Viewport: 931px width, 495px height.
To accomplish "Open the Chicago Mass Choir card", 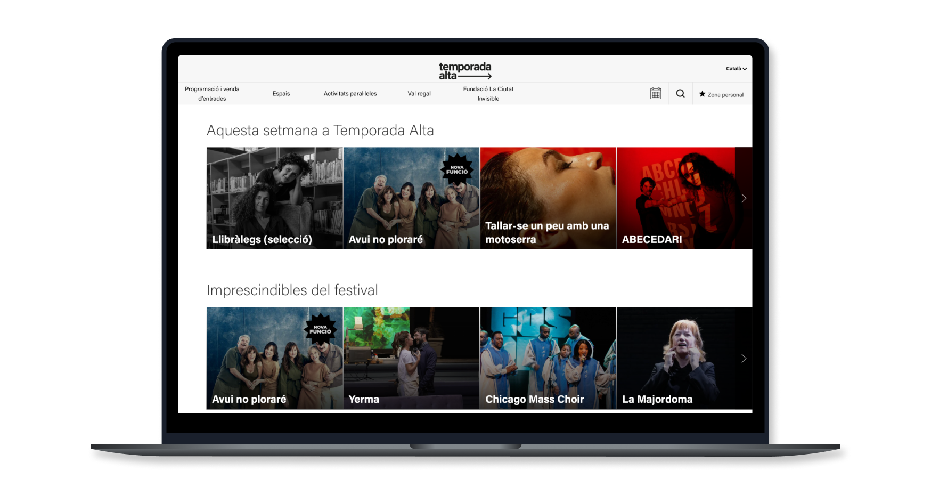I will click(x=548, y=358).
